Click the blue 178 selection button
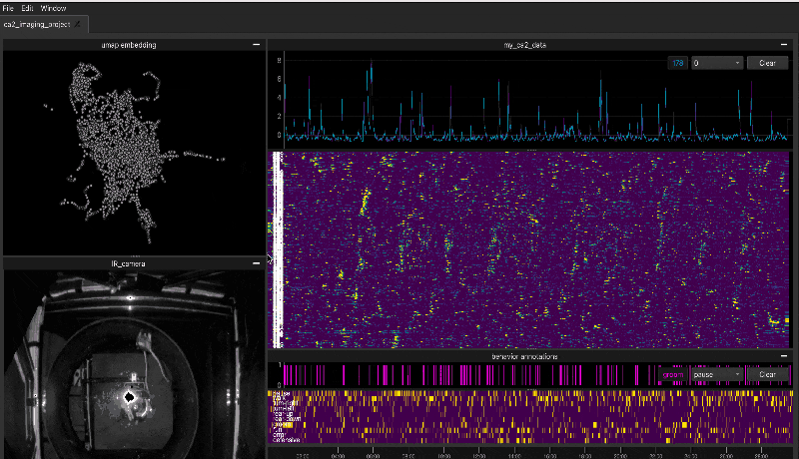Image resolution: width=799 pixels, height=459 pixels. point(678,63)
